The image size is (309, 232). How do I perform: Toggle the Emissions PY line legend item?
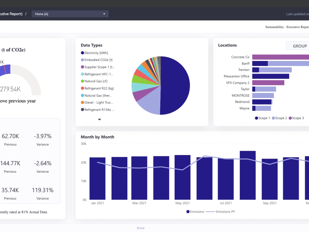[x=220, y=212]
